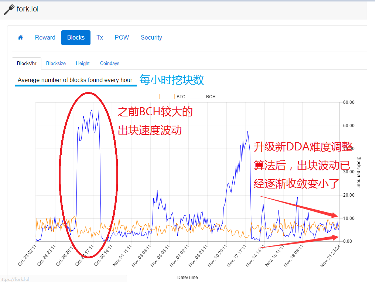Open the Height sub-tab

pos(83,63)
